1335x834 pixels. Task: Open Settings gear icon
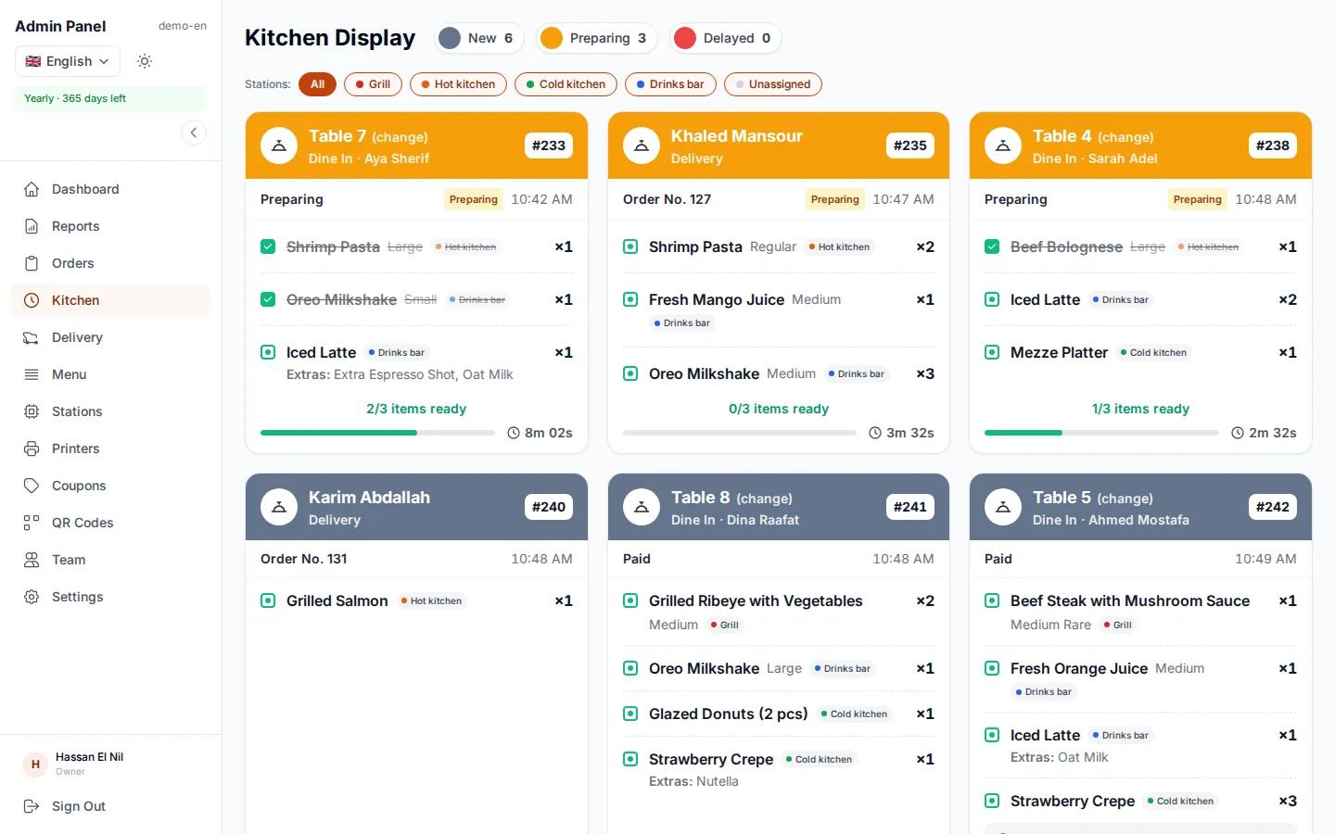[32, 597]
